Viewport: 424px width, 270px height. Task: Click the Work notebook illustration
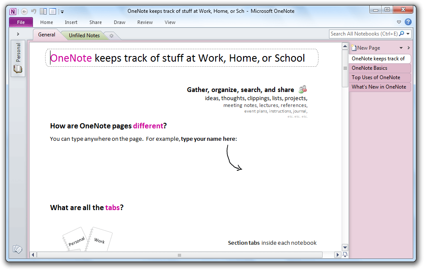coord(99,240)
